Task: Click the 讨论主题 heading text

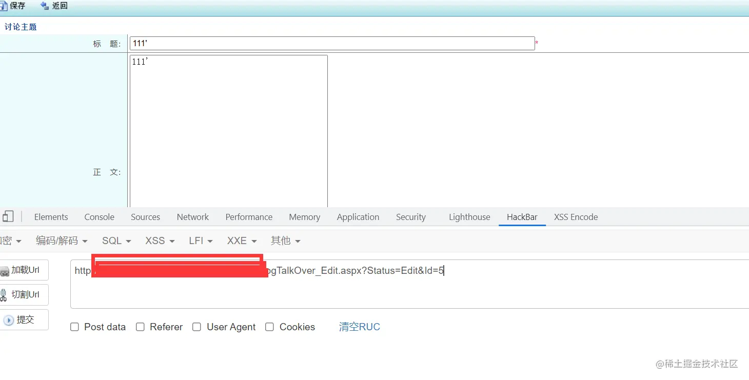Action: click(x=21, y=27)
